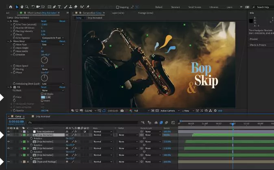This screenshot has height=170, width=274.
Task: Open the viewer resolution Full dropdown
Action: [142, 110]
